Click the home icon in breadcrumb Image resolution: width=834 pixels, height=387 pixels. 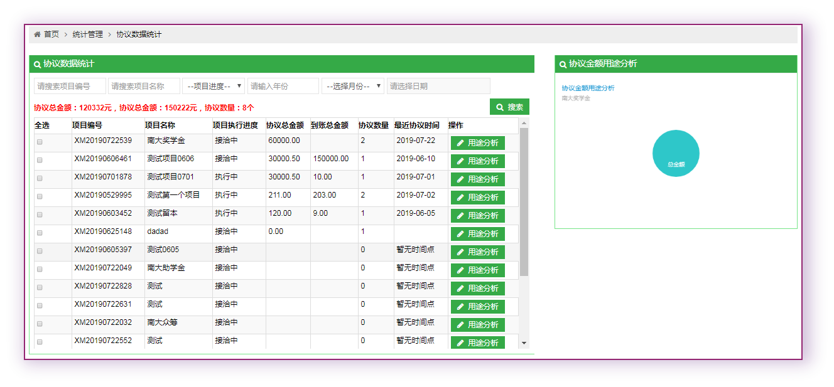point(37,34)
